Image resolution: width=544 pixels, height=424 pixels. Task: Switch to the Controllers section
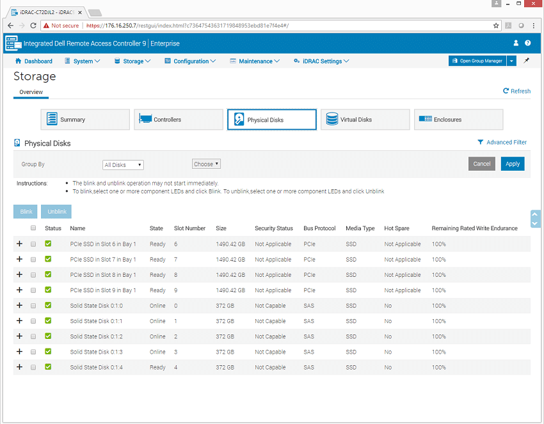click(x=179, y=119)
